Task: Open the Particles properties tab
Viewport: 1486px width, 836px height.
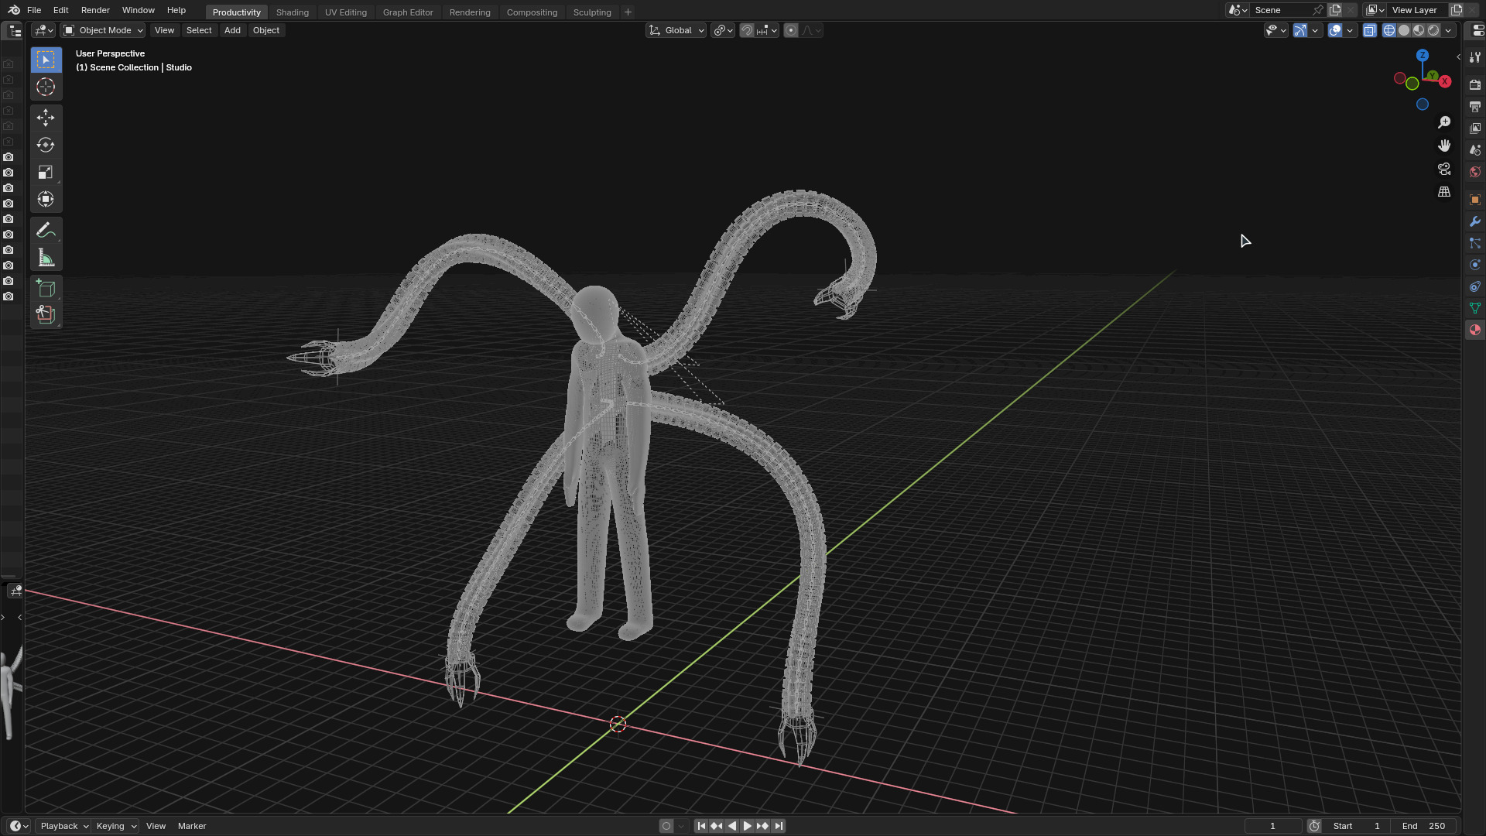Action: tap(1475, 243)
